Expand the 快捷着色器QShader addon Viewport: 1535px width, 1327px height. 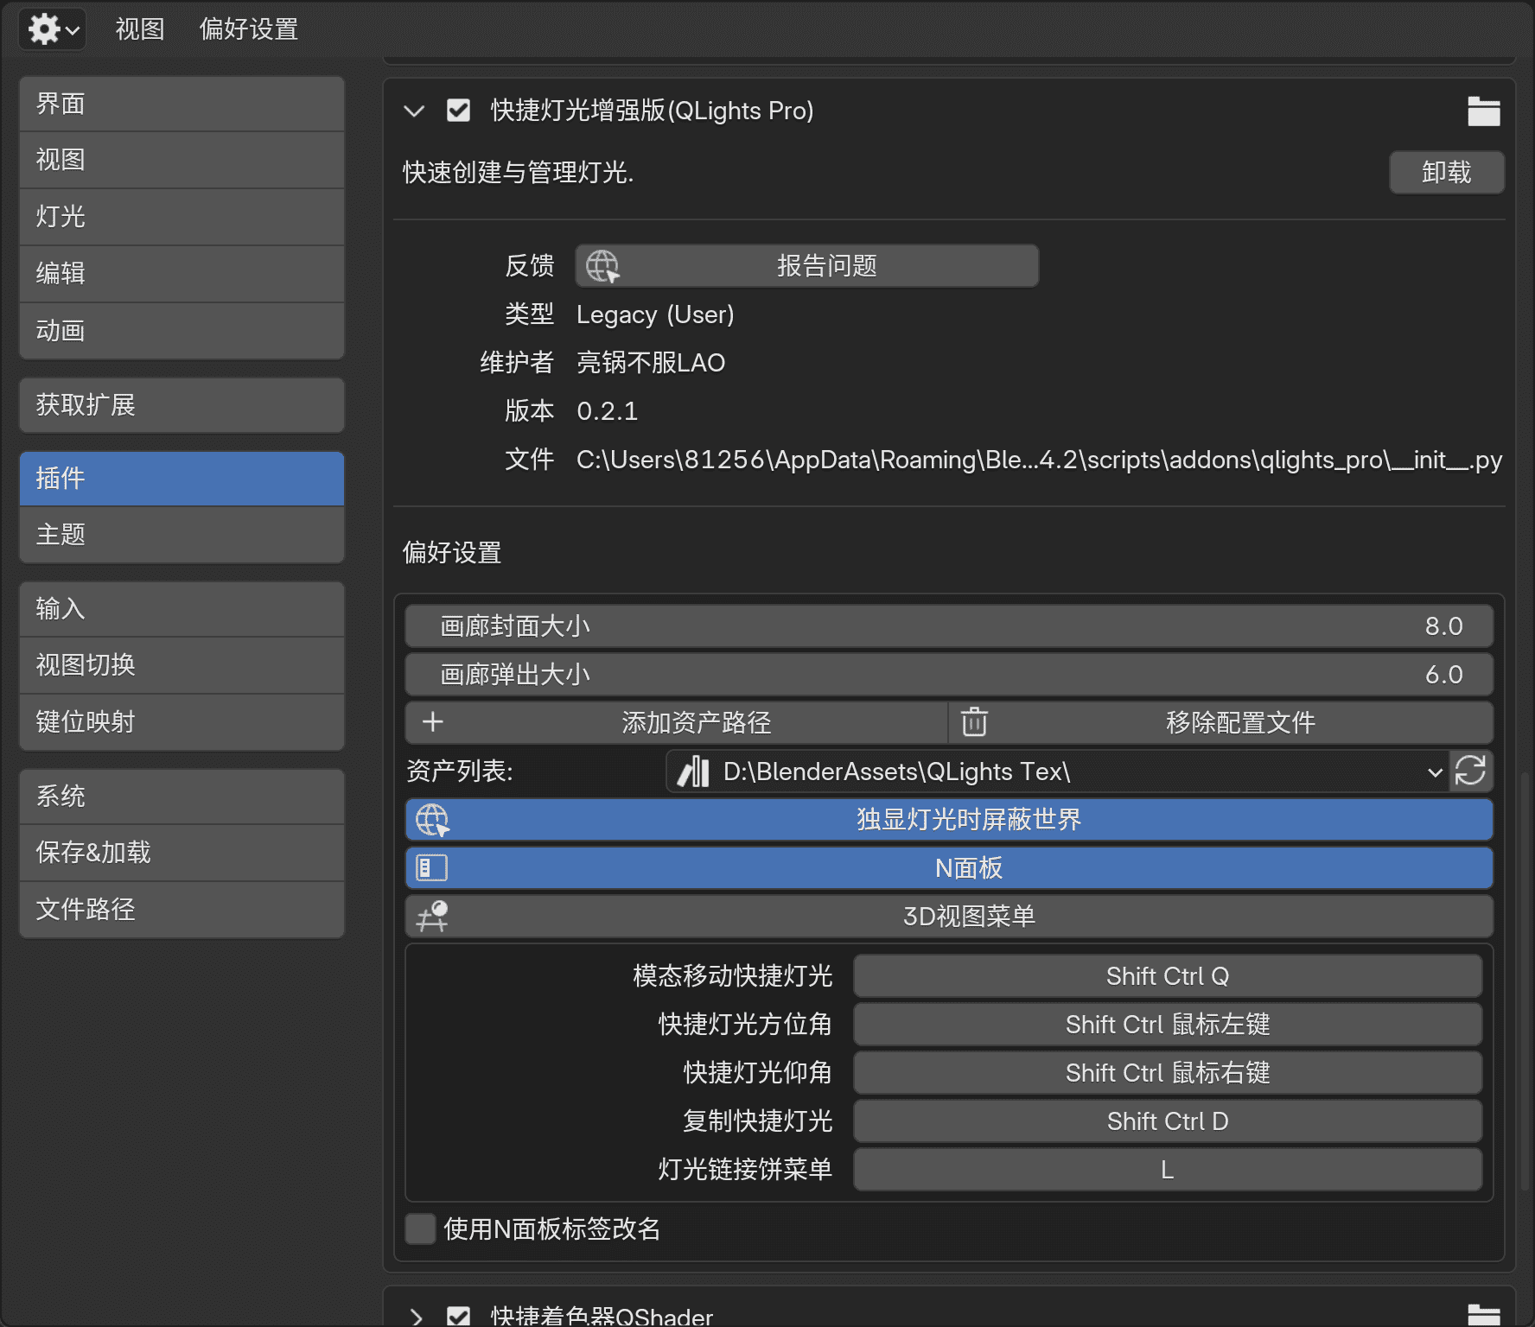[x=416, y=1317]
